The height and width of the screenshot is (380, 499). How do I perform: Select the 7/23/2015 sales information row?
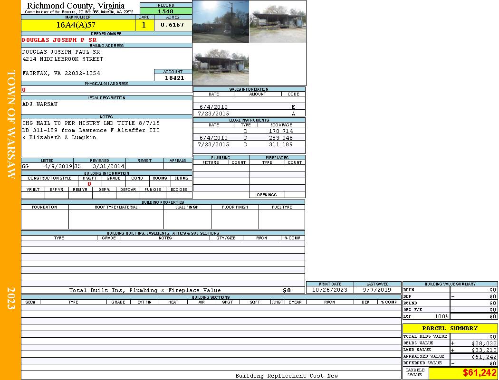point(249,114)
